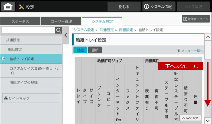
Task: Open 共通設定 in the sidebar
Action: pyautogui.click(x=31, y=40)
